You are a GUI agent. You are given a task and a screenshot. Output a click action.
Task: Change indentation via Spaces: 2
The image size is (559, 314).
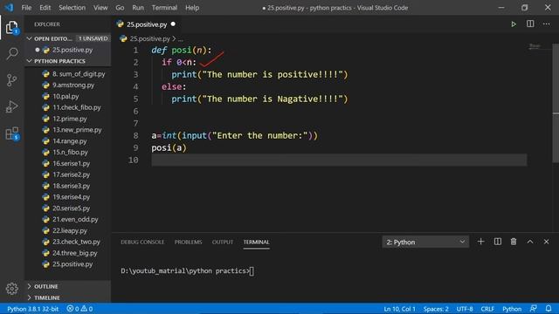click(436, 309)
